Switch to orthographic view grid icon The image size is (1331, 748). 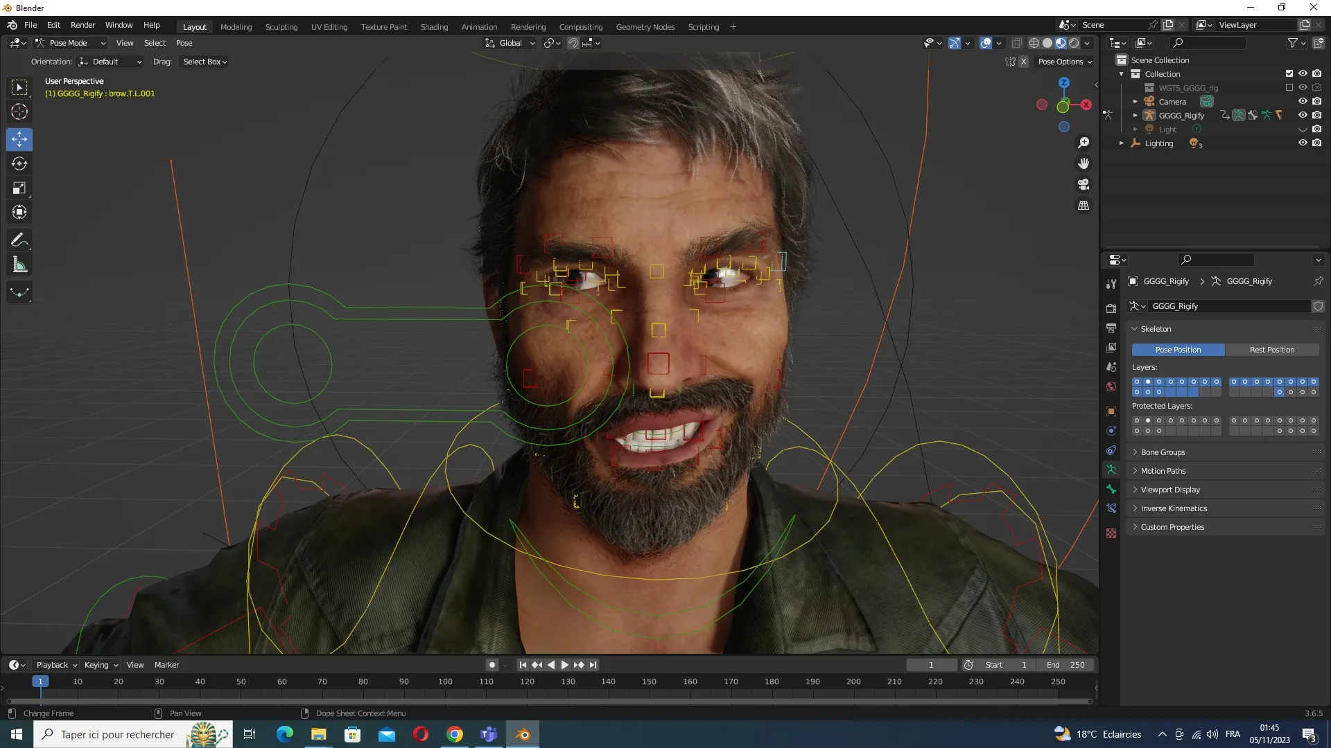point(1084,206)
